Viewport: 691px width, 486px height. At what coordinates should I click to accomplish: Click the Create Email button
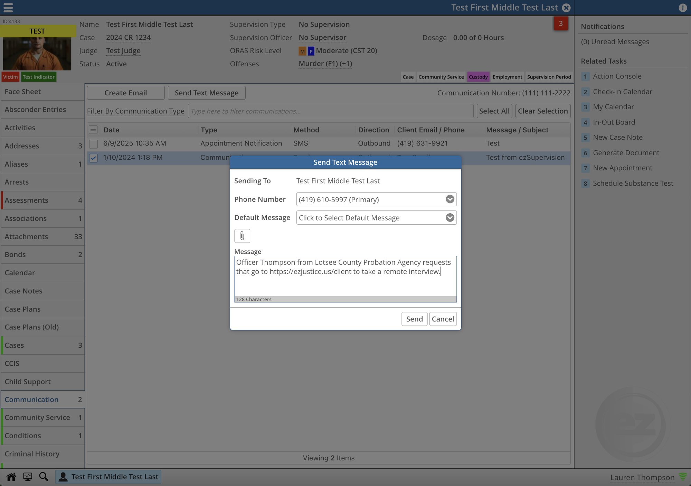point(125,93)
